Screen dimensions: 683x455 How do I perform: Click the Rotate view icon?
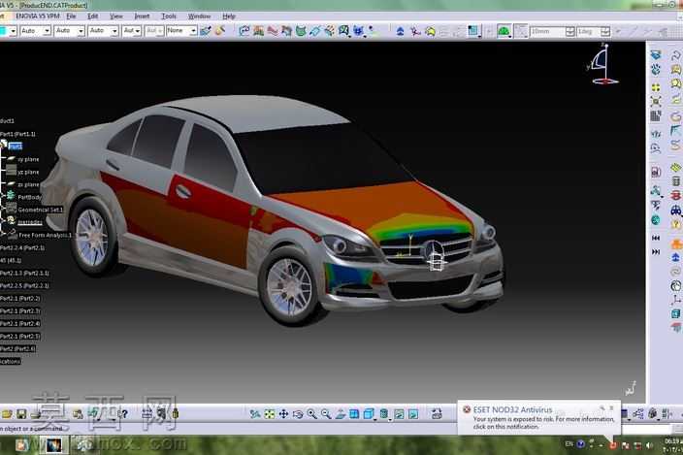(298, 414)
